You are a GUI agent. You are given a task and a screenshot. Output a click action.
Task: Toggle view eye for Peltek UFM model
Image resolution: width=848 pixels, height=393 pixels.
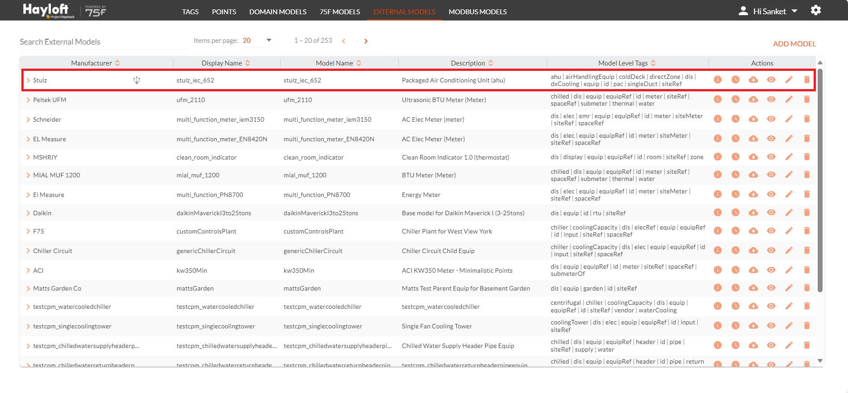click(771, 99)
